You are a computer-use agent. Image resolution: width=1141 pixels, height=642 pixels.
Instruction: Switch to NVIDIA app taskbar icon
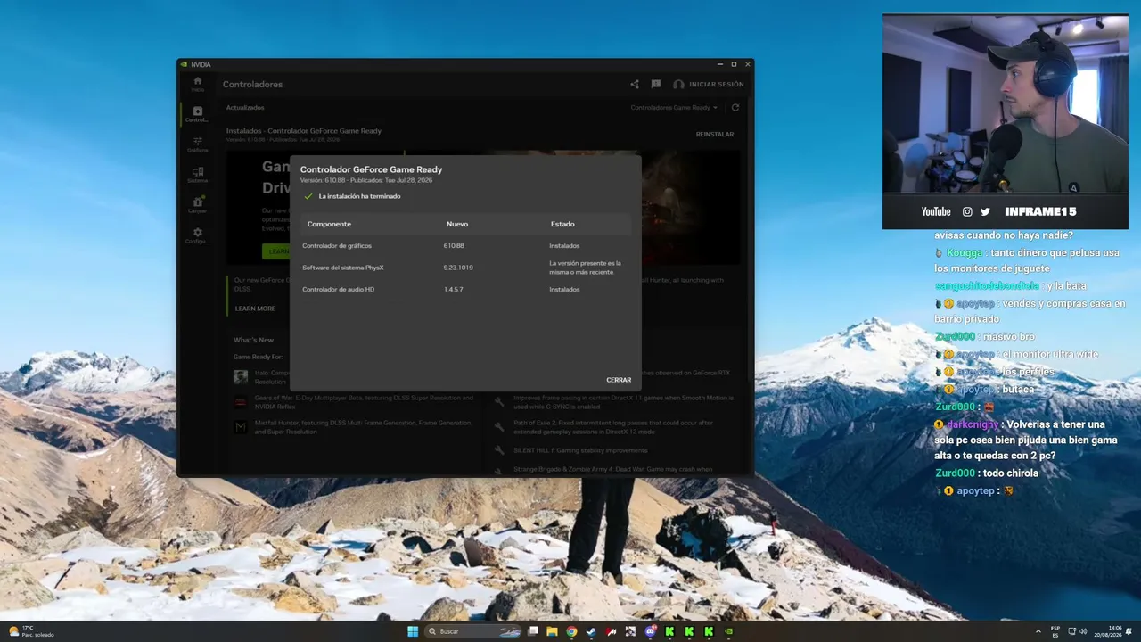[728, 631]
